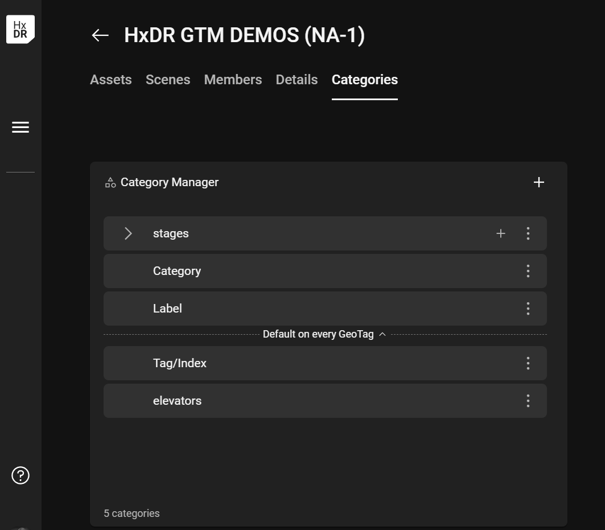
Task: Open three-dot menu for stages
Action: point(528,233)
